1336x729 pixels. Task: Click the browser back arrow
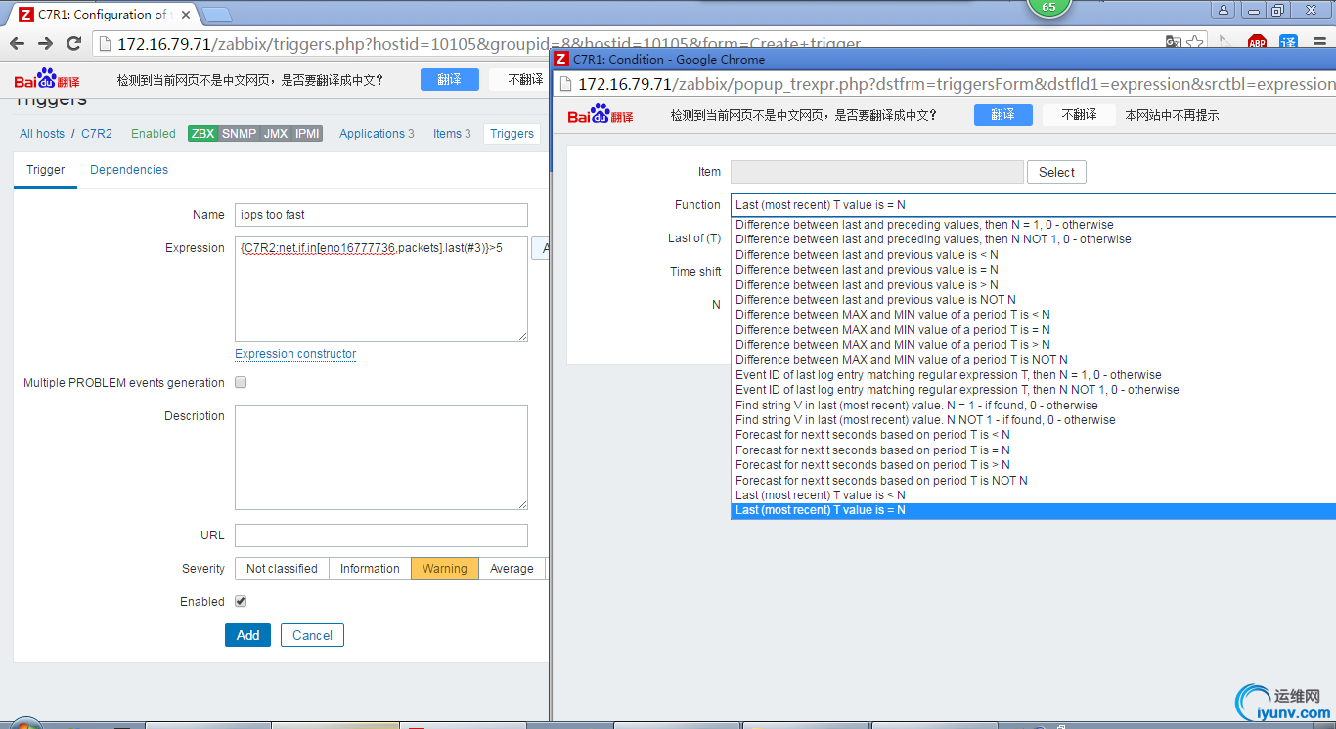pos(17,43)
